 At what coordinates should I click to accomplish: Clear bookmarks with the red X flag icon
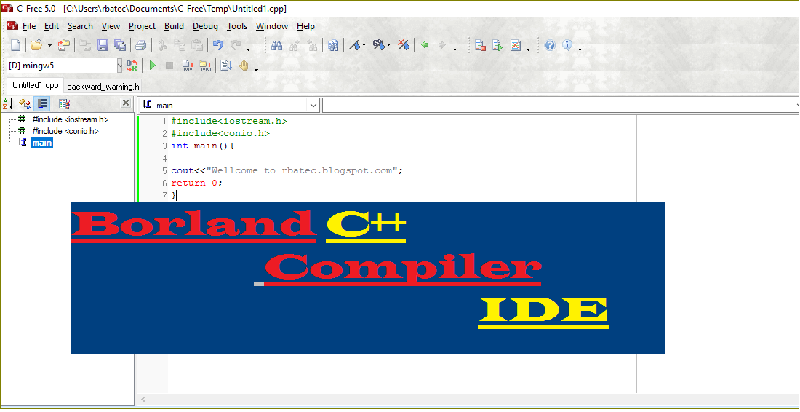[404, 45]
